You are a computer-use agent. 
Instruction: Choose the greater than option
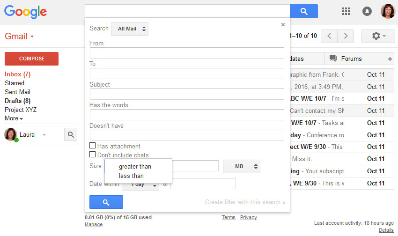tap(135, 167)
